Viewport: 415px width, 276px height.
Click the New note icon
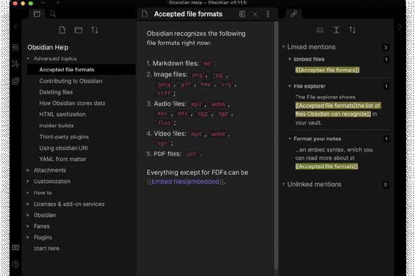click(x=62, y=30)
